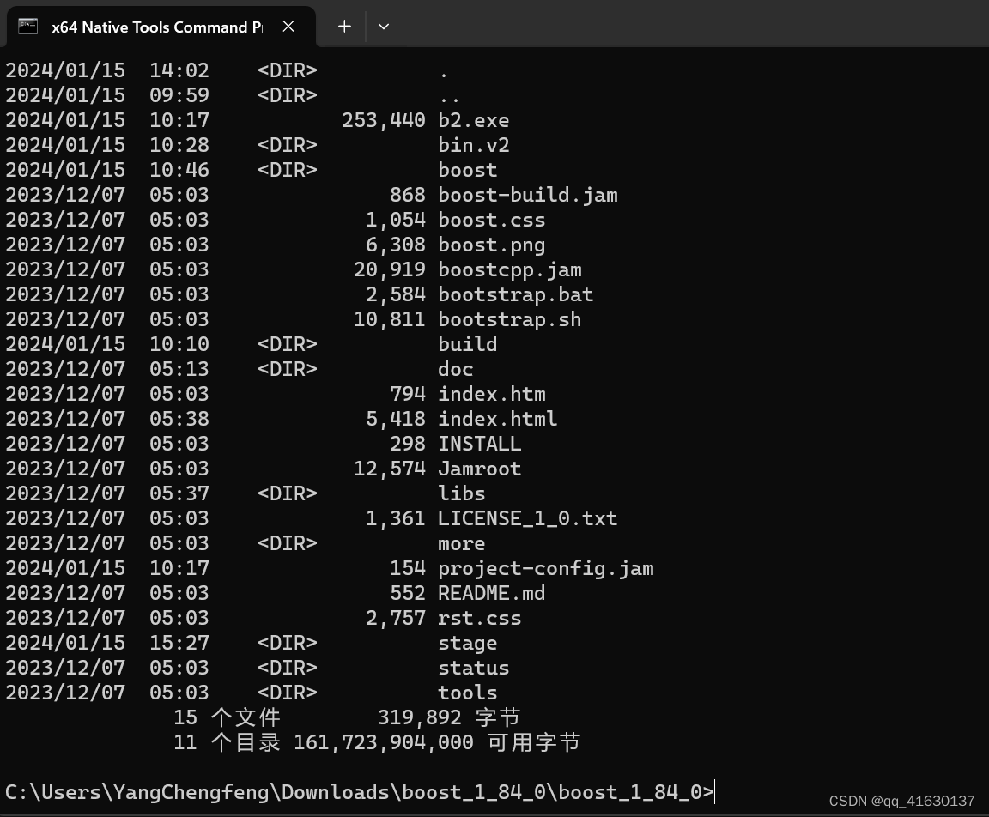
Task: Click the stage directory entry
Action: [467, 644]
